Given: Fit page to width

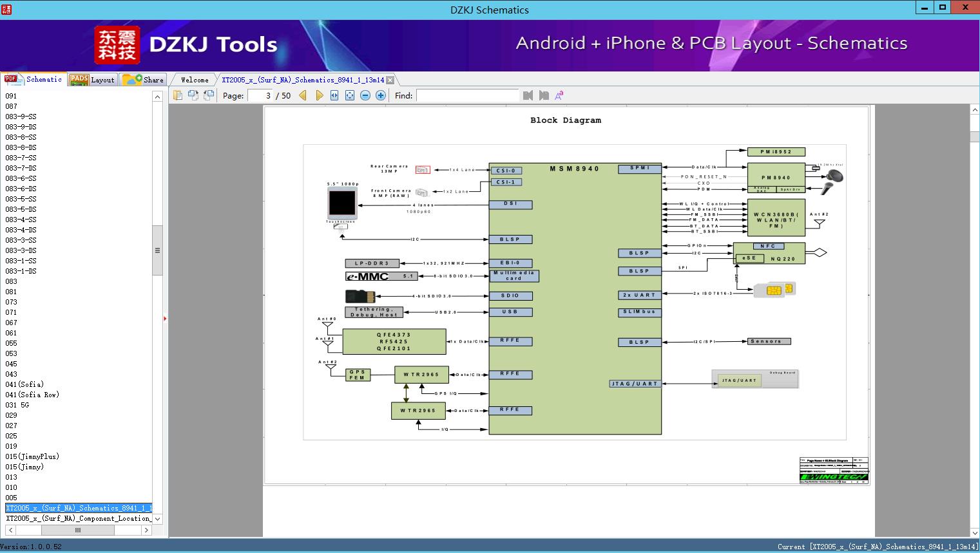Looking at the screenshot, I should (334, 95).
